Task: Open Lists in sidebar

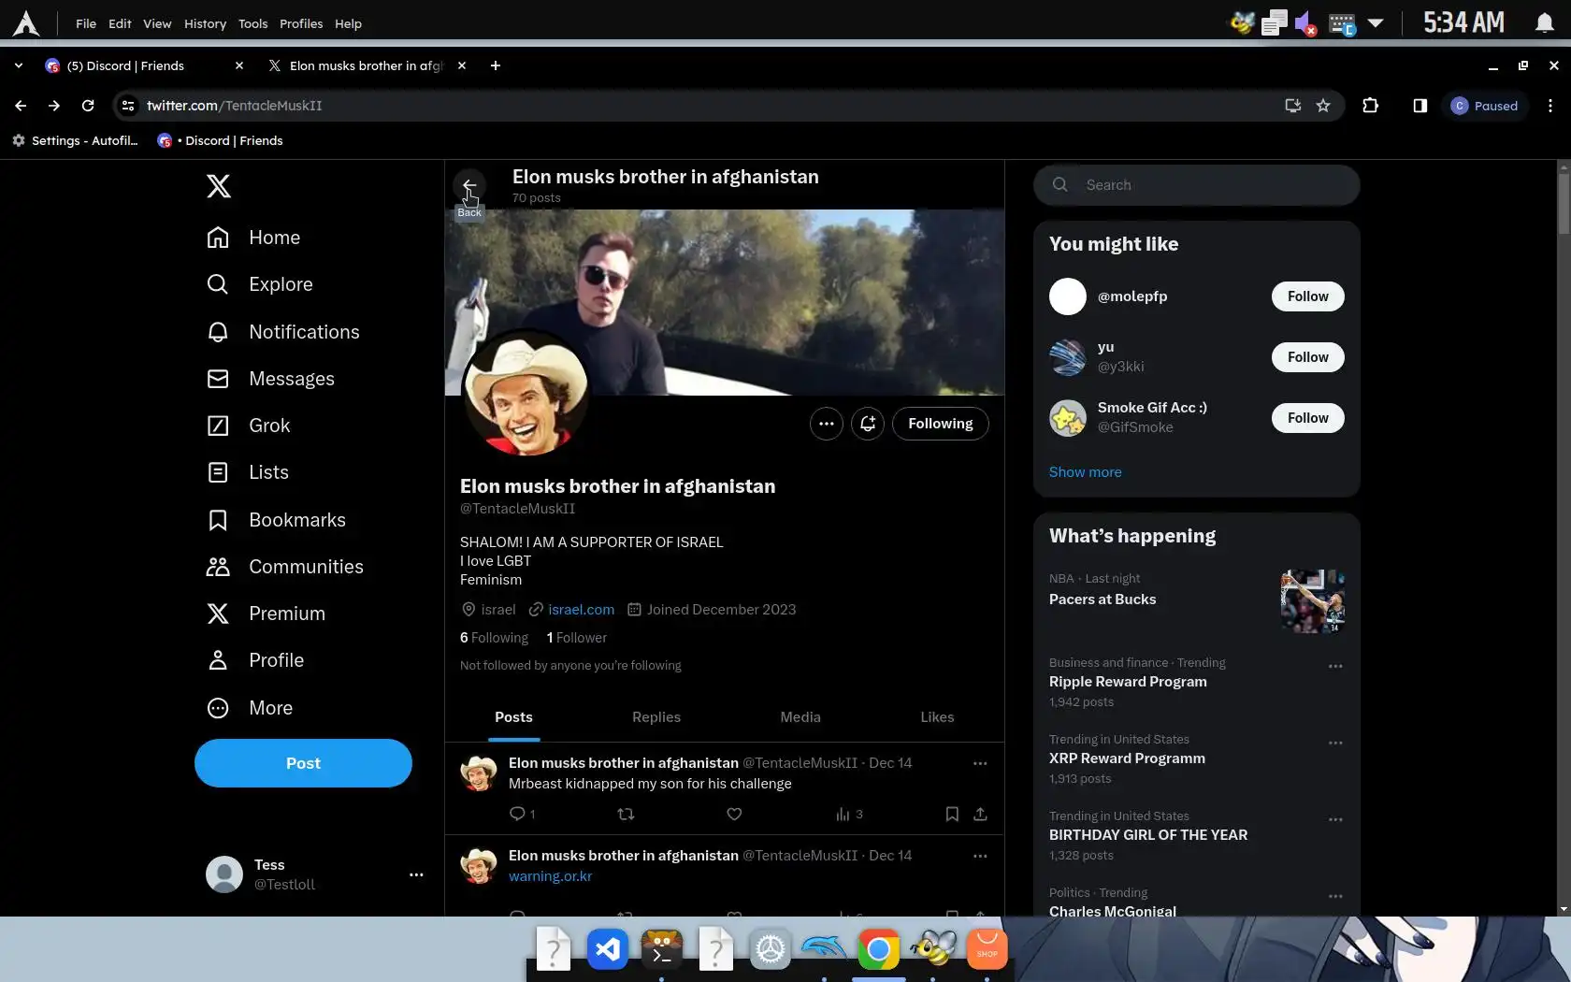Action: click(247, 472)
